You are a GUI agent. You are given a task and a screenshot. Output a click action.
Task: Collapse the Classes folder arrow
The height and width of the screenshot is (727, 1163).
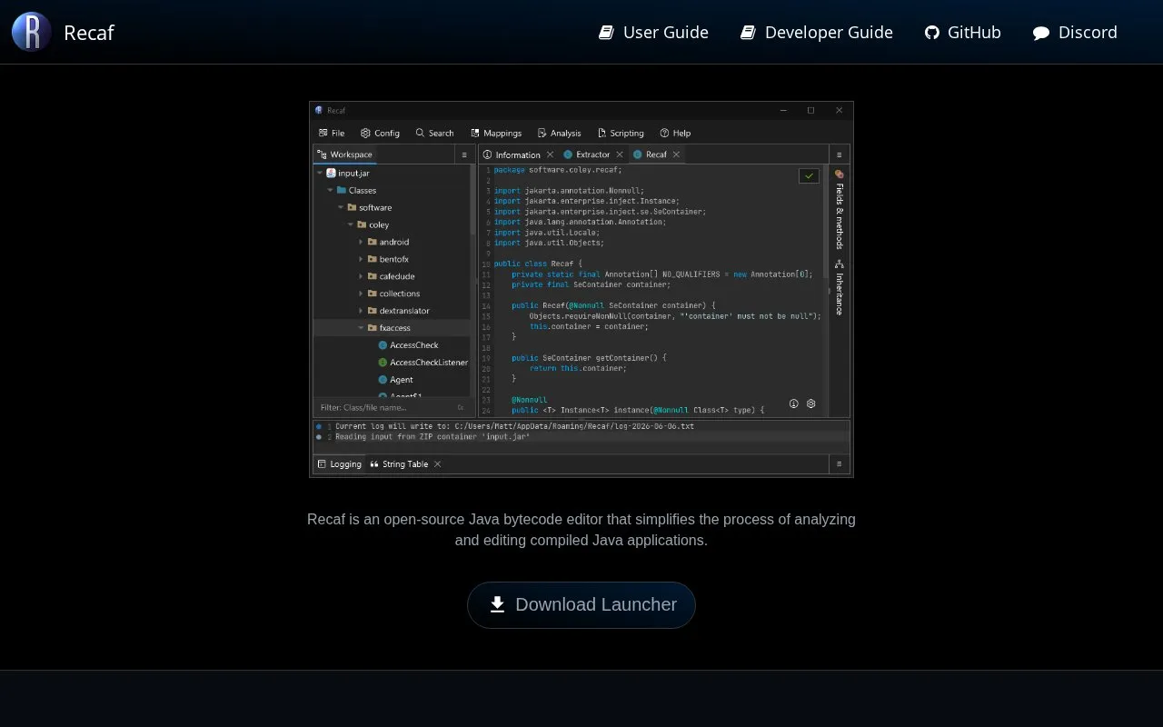point(330,190)
